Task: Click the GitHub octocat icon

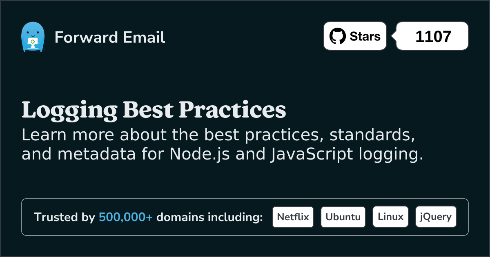Action: point(338,36)
